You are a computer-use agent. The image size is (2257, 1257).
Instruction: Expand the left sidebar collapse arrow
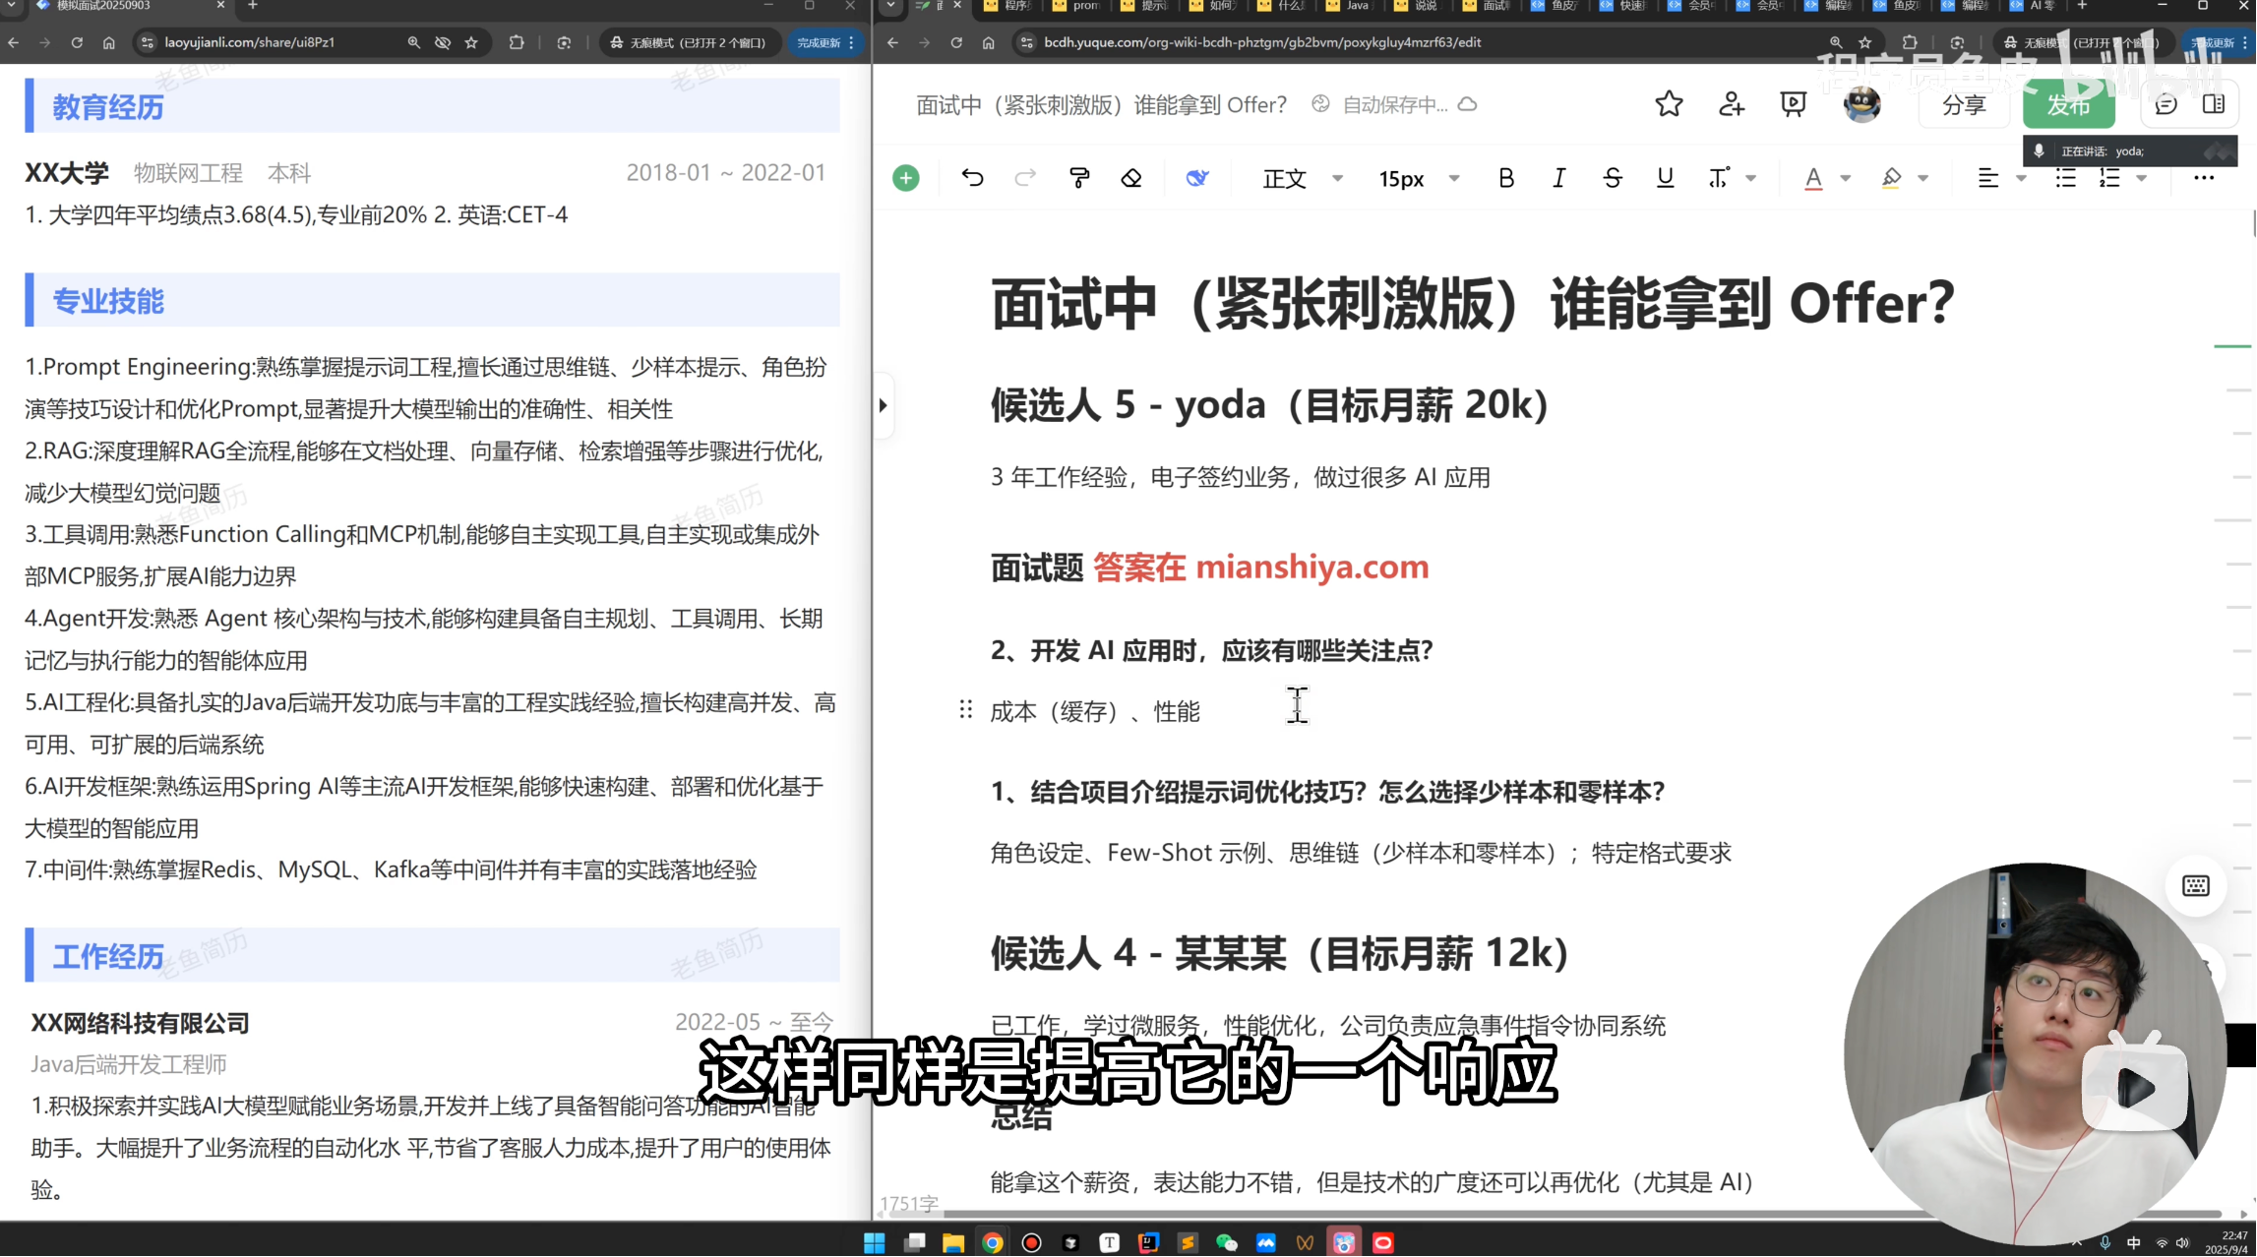click(x=884, y=405)
